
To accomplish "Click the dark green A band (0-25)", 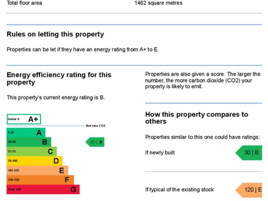I will (x=26, y=133).
